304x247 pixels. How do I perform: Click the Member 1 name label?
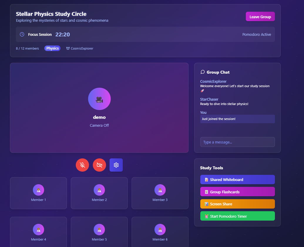38,200
